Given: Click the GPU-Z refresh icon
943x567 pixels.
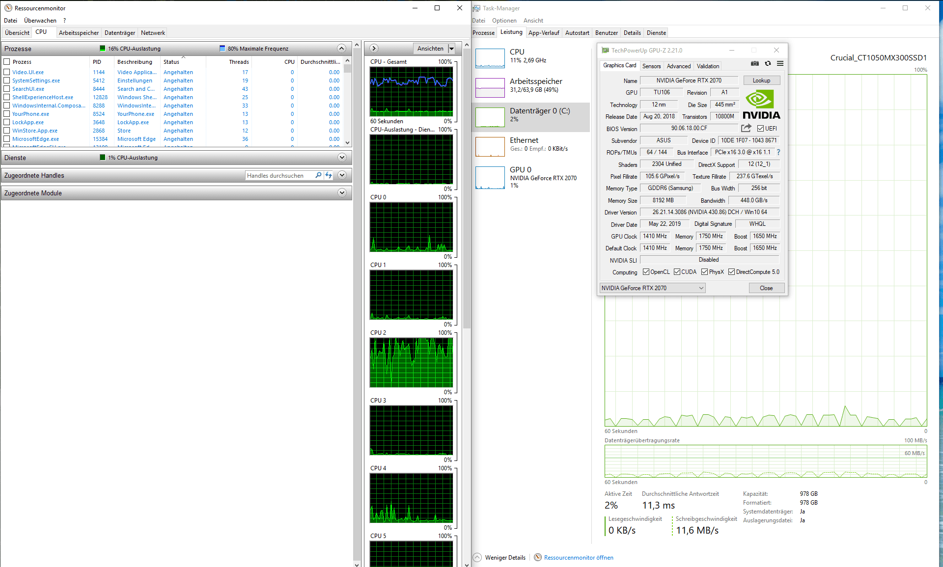Looking at the screenshot, I should point(768,63).
